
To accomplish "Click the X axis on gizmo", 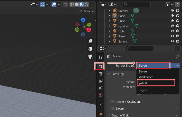I will [x=89, y=30].
